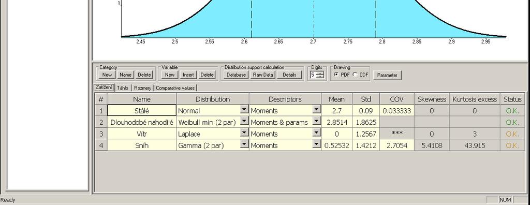The width and height of the screenshot is (530, 205).
Task: Click Std value 1.2567
Action: pos(366,134)
